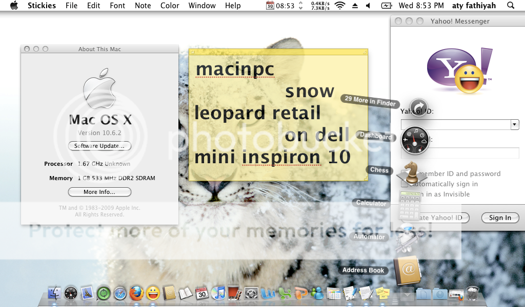Click the word macinpc in the sticky note
This screenshot has height=307, width=525.
[x=235, y=69]
